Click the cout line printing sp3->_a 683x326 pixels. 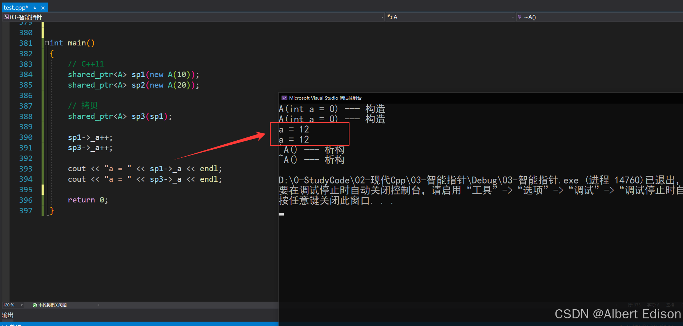coord(145,179)
